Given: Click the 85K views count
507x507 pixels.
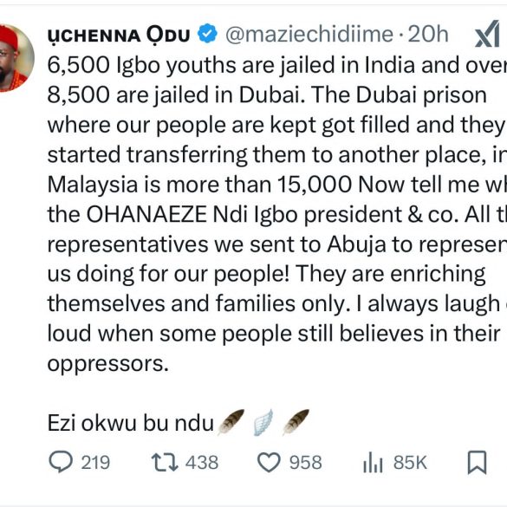Looking at the screenshot, I should click(x=410, y=463).
